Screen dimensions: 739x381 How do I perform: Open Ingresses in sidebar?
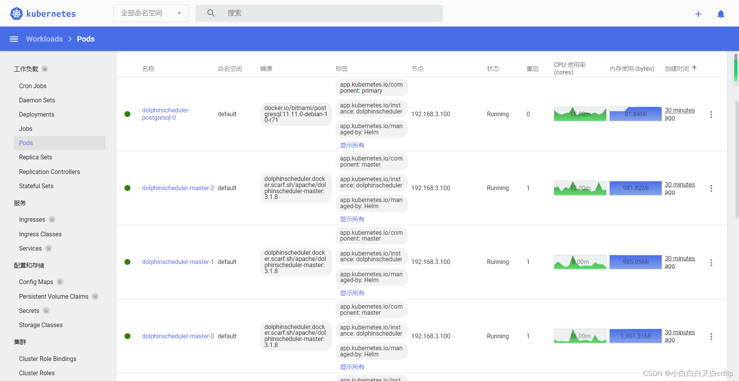pyautogui.click(x=32, y=219)
